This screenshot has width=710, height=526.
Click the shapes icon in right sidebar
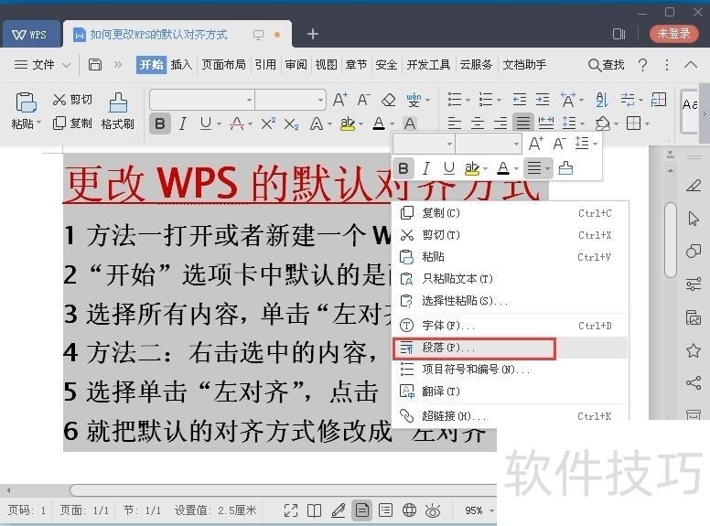pos(694,252)
